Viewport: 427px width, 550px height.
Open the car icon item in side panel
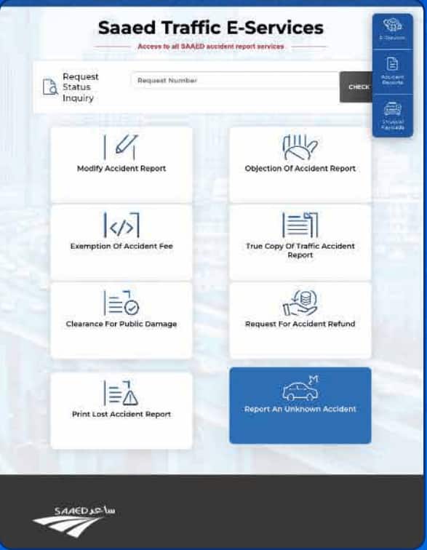tap(392, 116)
